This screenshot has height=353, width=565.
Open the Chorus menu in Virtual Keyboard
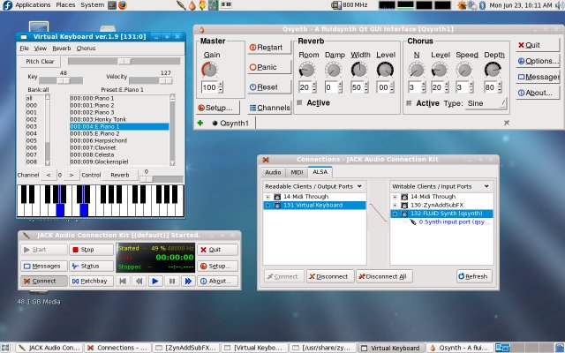point(86,49)
